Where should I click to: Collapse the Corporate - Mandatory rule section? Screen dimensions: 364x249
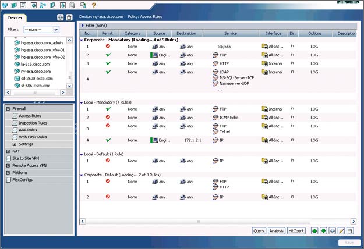click(82, 40)
